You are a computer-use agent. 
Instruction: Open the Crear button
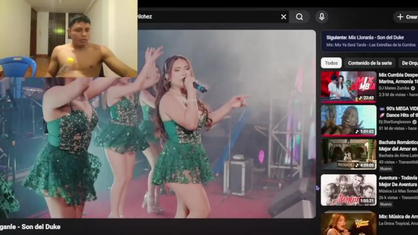(x=406, y=17)
